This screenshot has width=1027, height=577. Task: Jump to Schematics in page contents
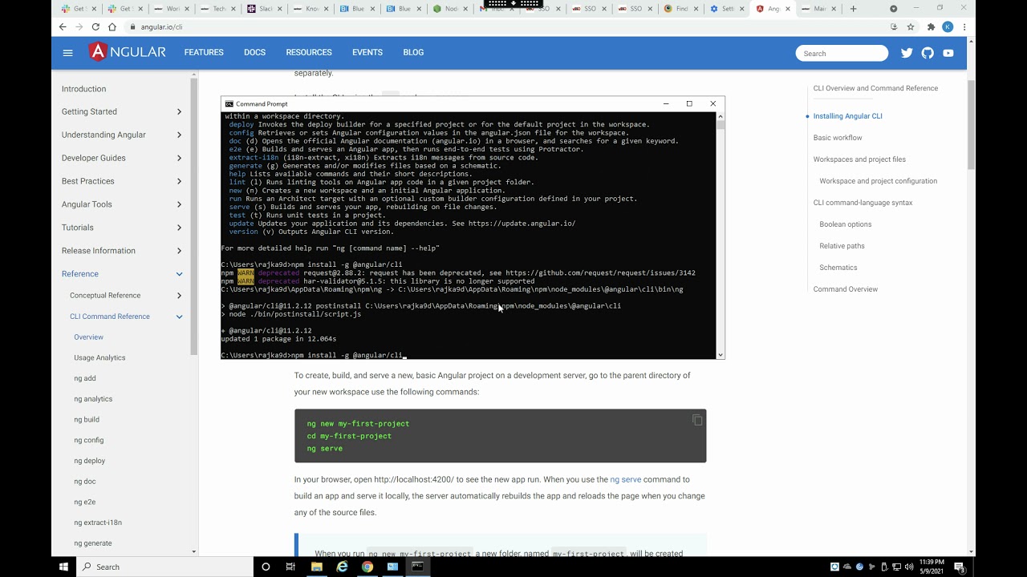[x=838, y=268]
